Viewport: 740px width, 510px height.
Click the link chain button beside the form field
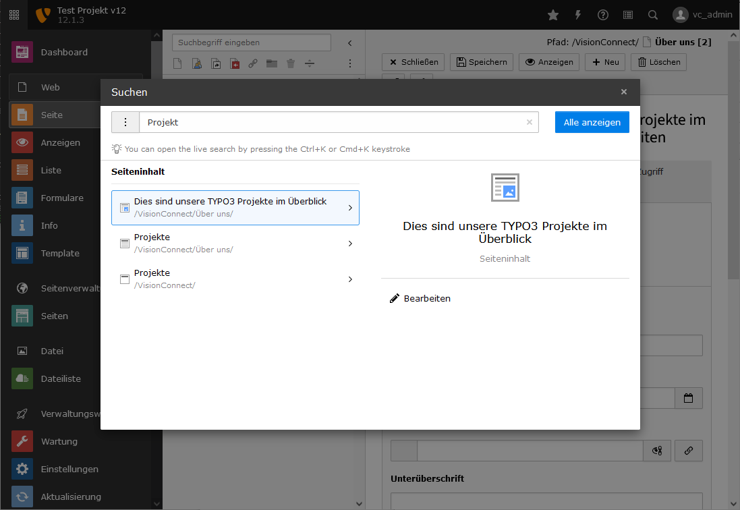coord(689,451)
